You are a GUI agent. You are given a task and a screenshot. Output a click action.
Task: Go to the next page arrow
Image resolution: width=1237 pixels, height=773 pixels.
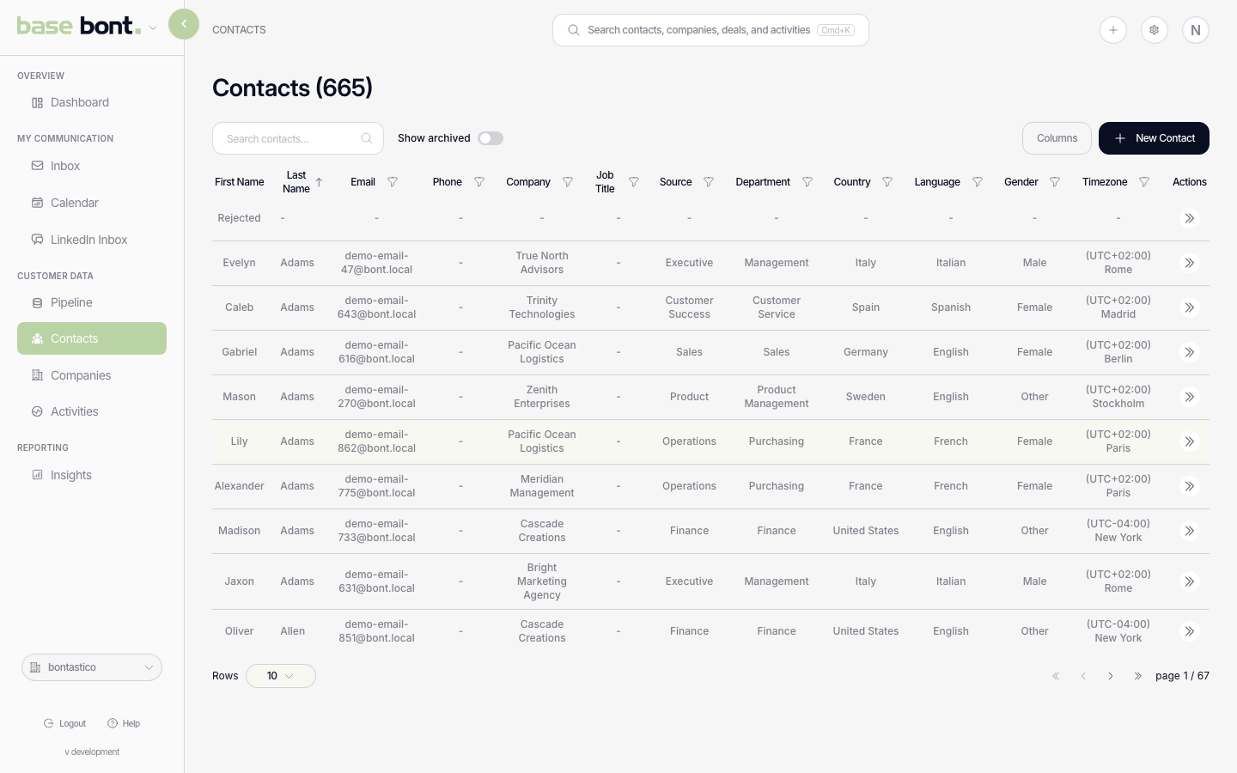(x=1111, y=676)
